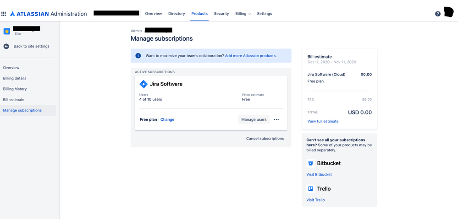Open Billing history in sidebar
Screen dimensions: 458x219
click(15, 89)
